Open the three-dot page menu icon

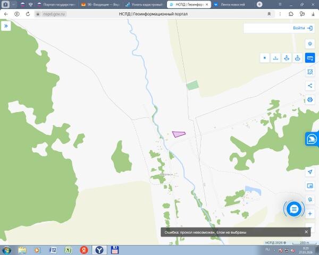click(x=280, y=14)
